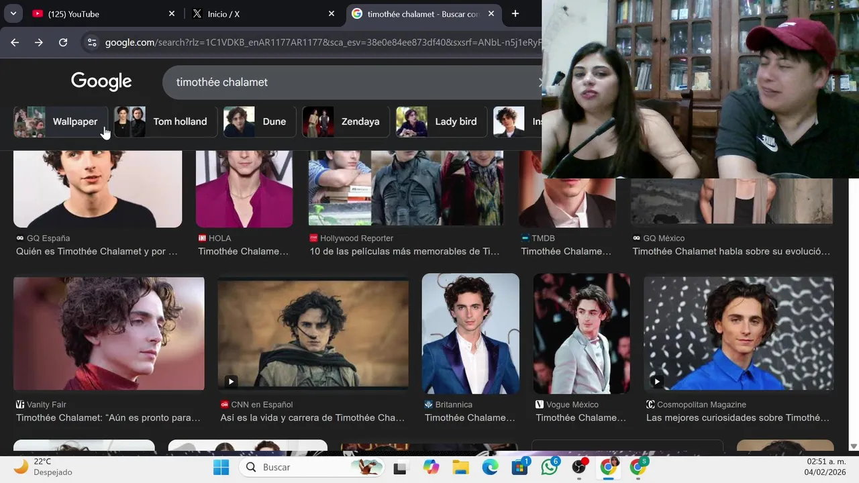Select the Tom holland filter chip
This screenshot has width=859, height=483.
165,121
